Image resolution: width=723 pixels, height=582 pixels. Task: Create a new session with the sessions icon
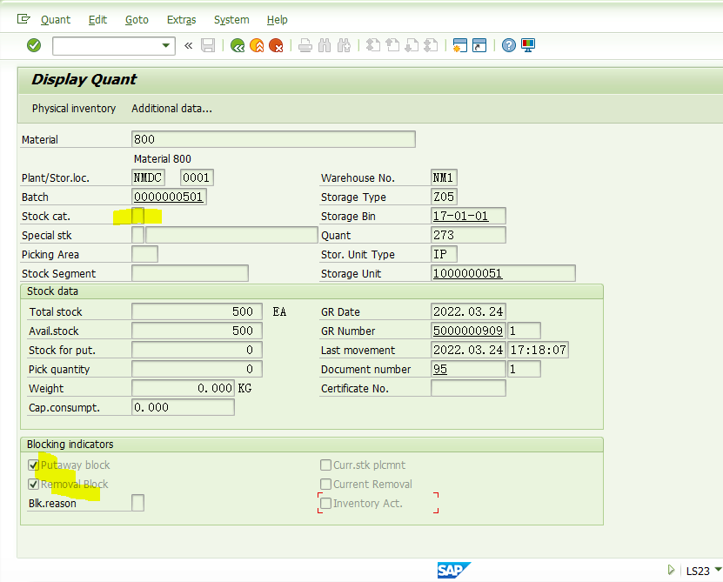click(x=459, y=45)
